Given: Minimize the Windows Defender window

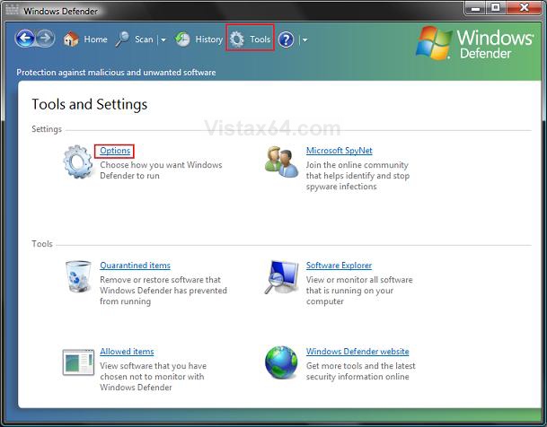Looking at the screenshot, I should click(x=475, y=8).
